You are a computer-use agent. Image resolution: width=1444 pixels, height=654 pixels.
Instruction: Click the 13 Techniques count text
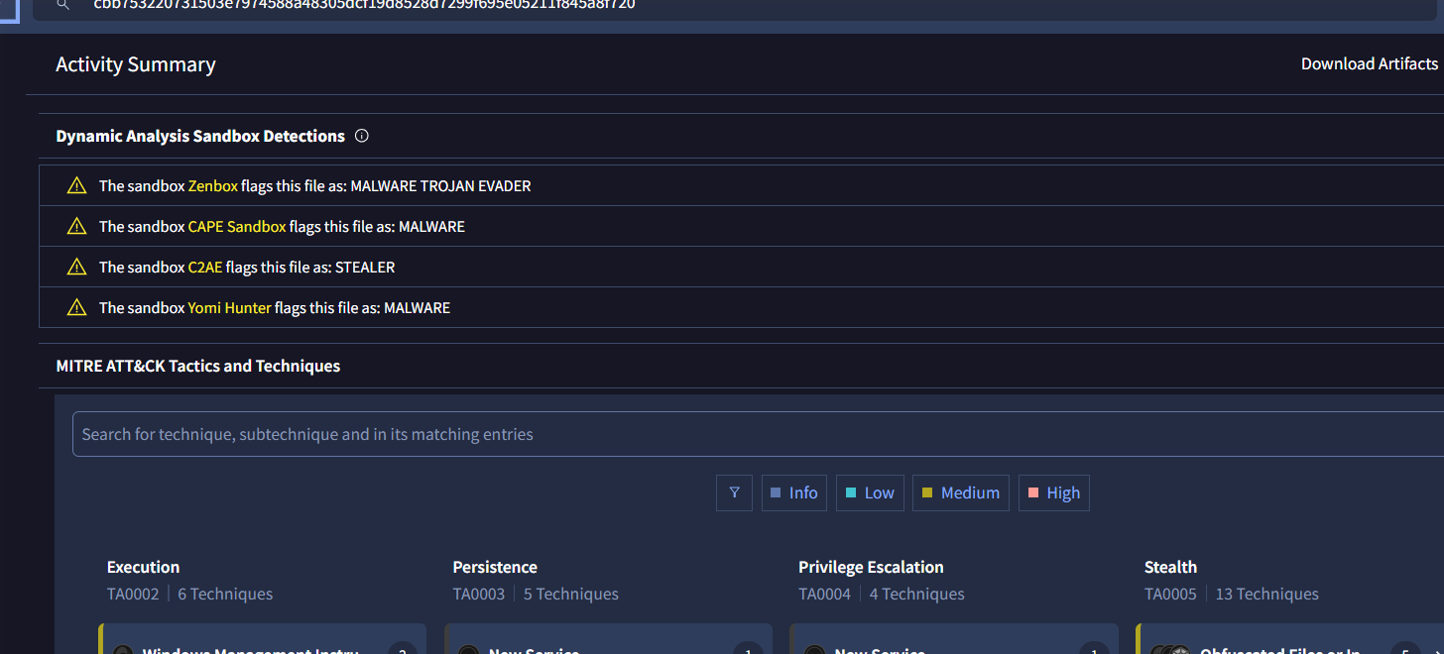(x=1267, y=594)
